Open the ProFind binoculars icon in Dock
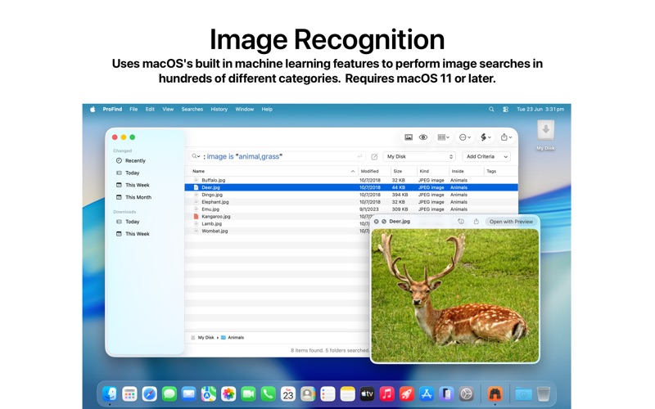Image resolution: width=655 pixels, height=409 pixels. click(495, 393)
